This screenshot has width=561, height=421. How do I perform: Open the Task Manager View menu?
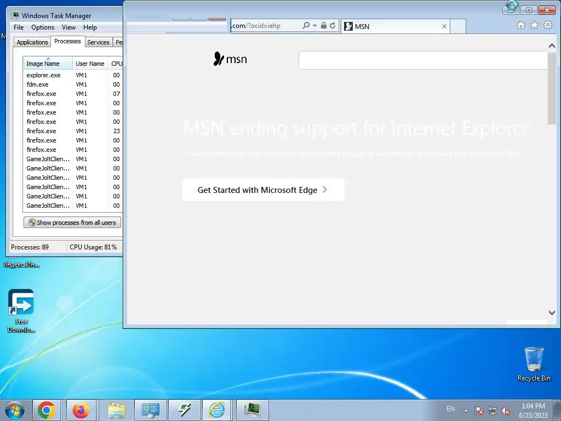click(68, 27)
